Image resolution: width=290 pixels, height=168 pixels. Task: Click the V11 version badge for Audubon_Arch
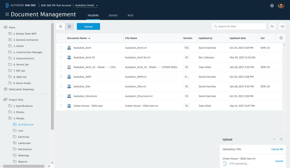click(187, 48)
